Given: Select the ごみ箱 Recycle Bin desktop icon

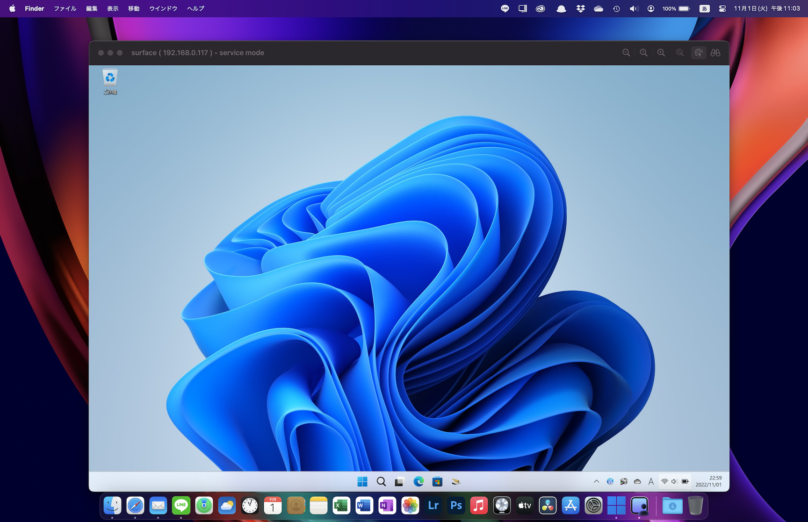Looking at the screenshot, I should (x=110, y=82).
